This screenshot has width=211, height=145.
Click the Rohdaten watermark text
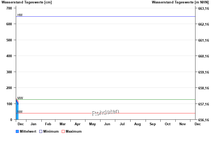coord(105,112)
